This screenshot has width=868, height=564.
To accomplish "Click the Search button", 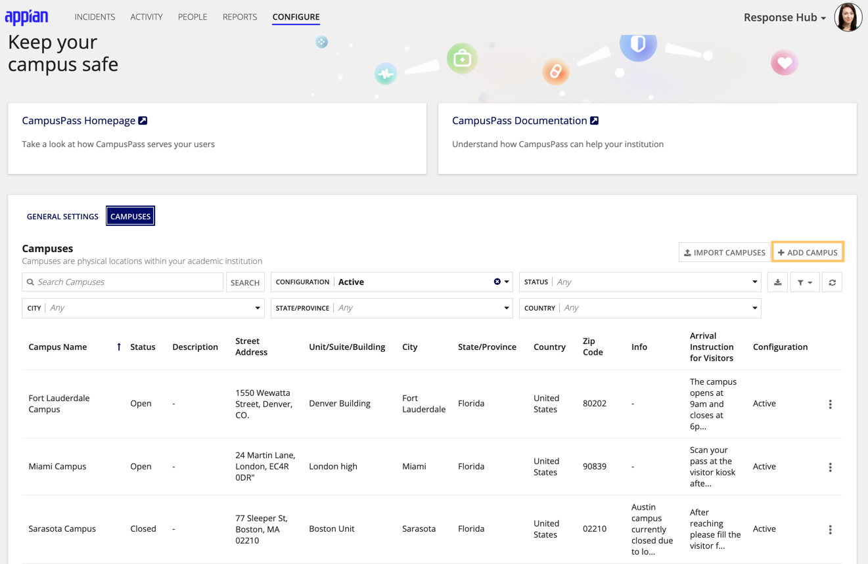I will [245, 282].
